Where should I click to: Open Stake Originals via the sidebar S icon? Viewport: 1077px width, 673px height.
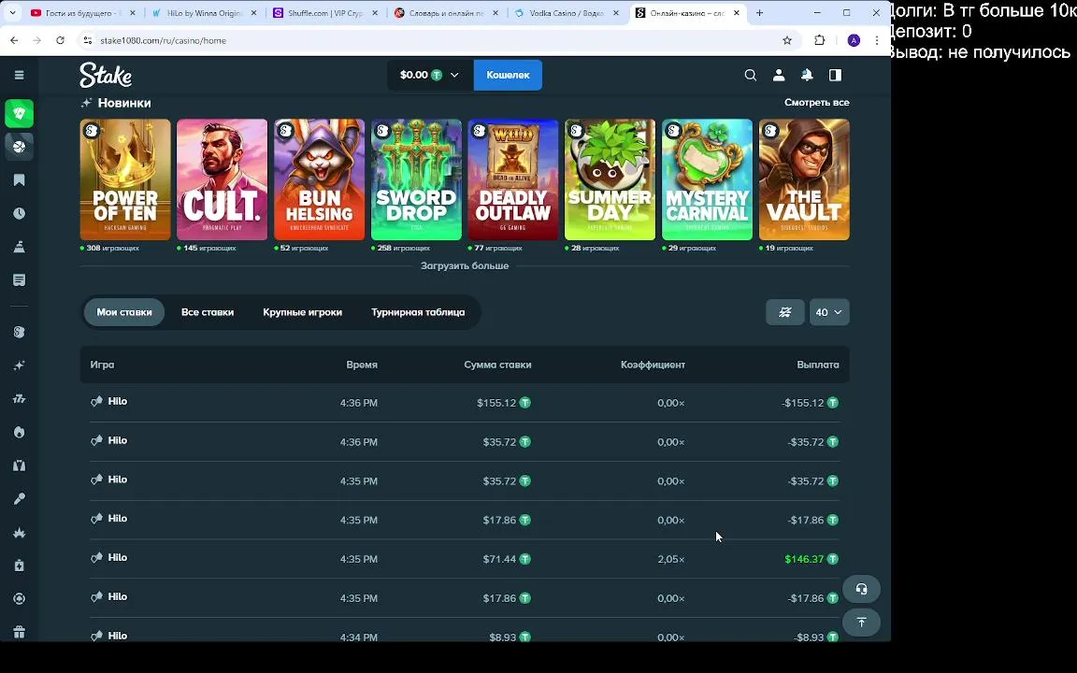(20, 333)
